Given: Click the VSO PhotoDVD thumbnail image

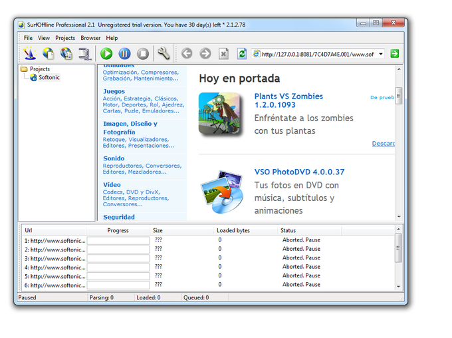Looking at the screenshot, I should (222, 192).
